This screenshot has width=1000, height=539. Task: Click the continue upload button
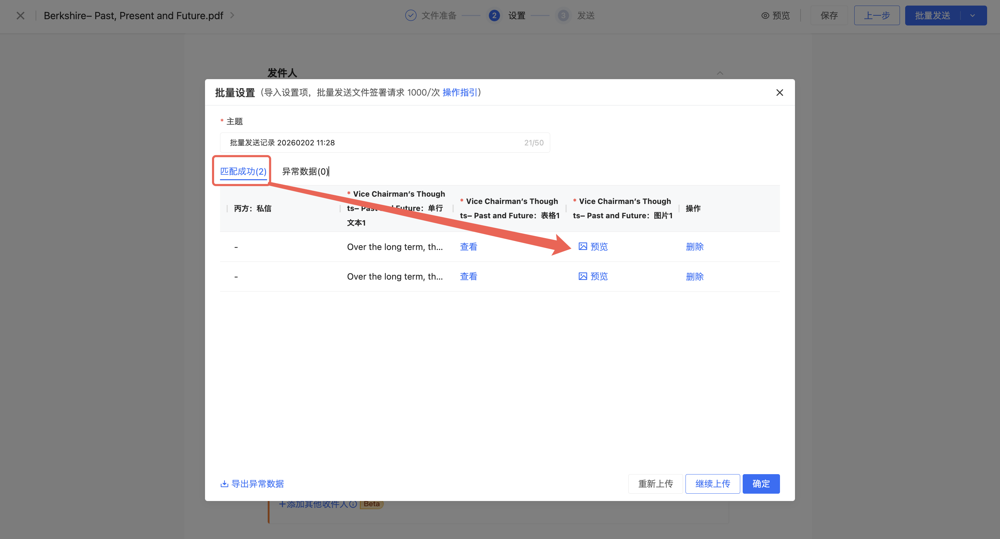point(712,484)
